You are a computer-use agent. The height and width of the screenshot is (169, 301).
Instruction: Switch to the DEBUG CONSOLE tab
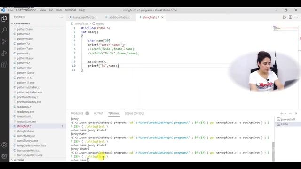(x=135, y=113)
